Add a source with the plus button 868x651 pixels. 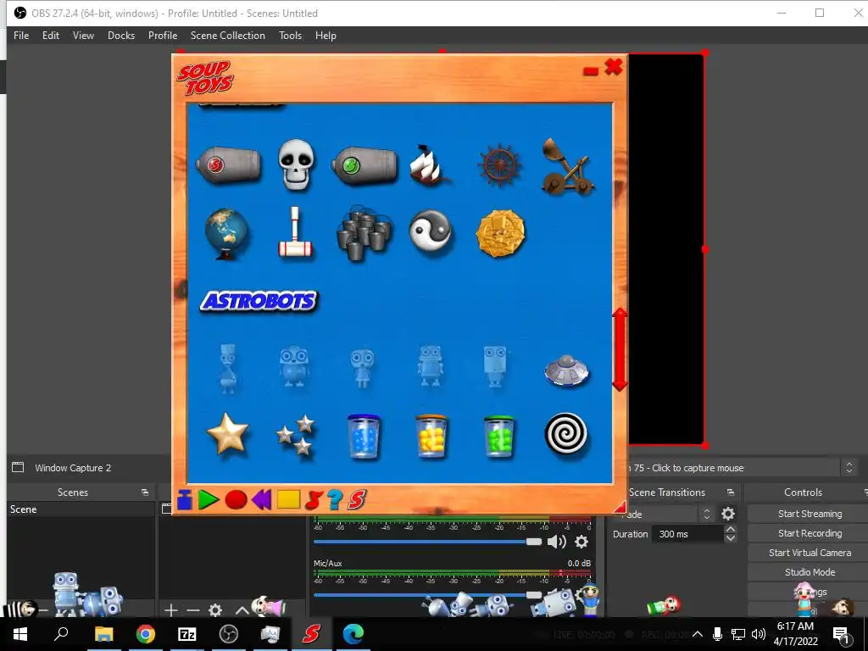[x=171, y=610]
